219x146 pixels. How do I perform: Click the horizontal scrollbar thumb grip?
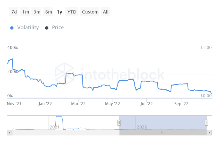[x=163, y=133]
